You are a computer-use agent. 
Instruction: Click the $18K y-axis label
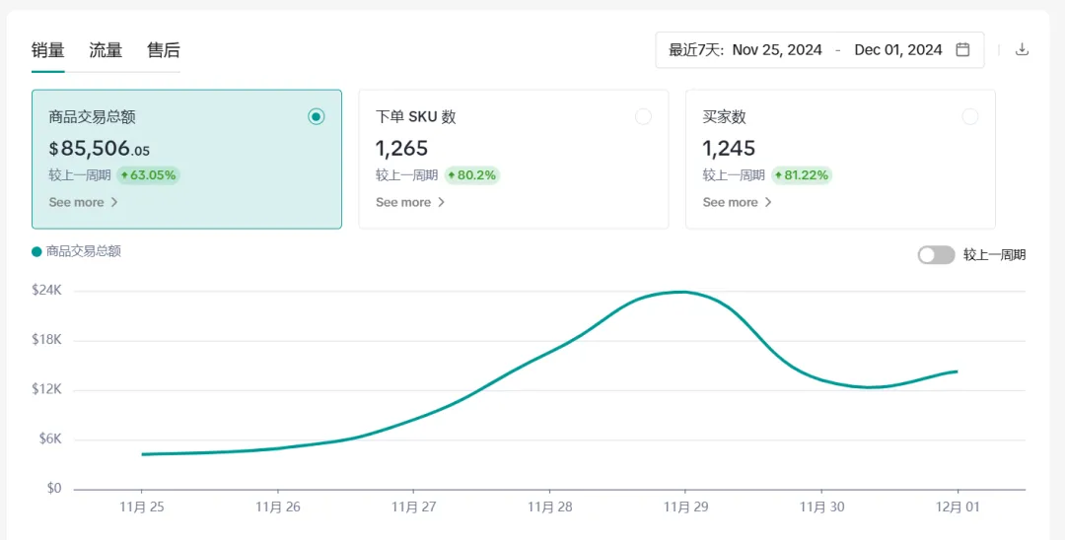(x=47, y=340)
